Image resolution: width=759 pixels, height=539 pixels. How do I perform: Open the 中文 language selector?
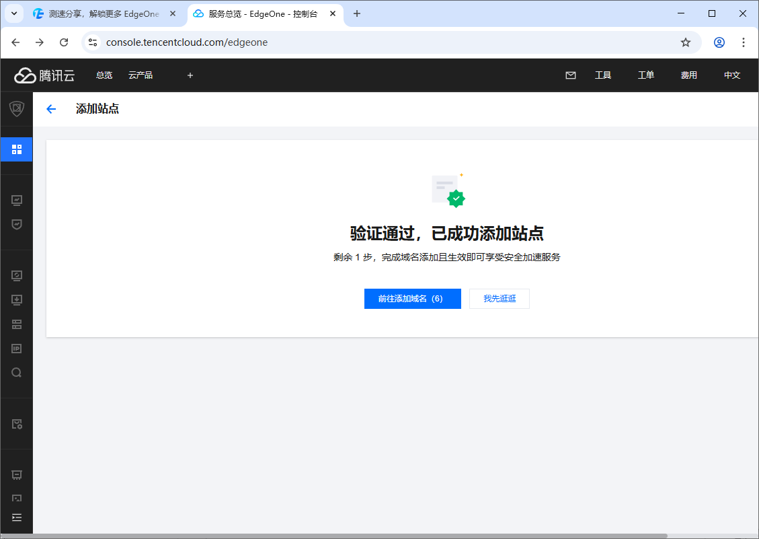(732, 75)
